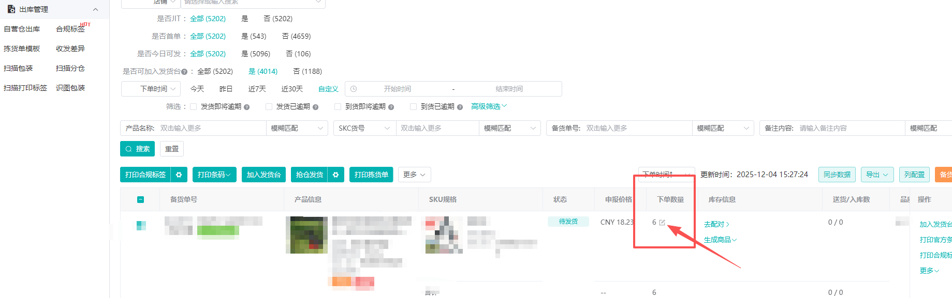The width and height of the screenshot is (952, 298).
Task: Open 合规标签 in the sidebar
Action: (70, 29)
